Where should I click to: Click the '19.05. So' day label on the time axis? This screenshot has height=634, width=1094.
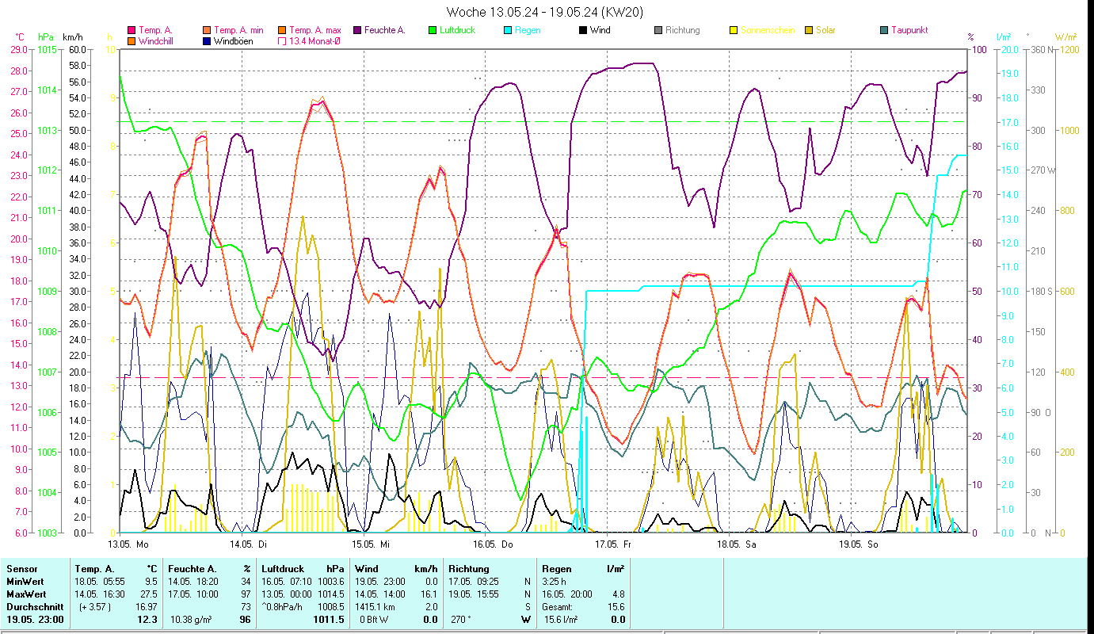(x=859, y=544)
